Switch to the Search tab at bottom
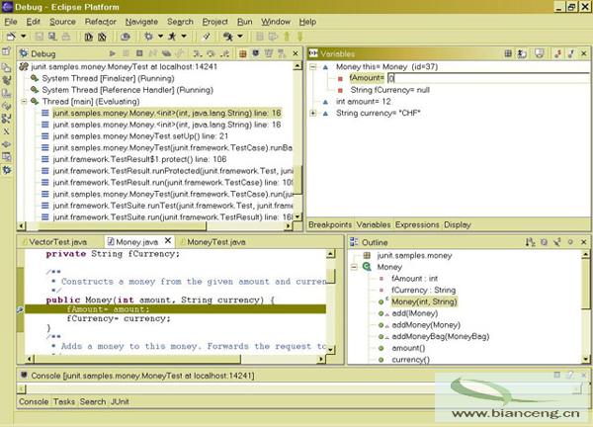 pyautogui.click(x=93, y=401)
